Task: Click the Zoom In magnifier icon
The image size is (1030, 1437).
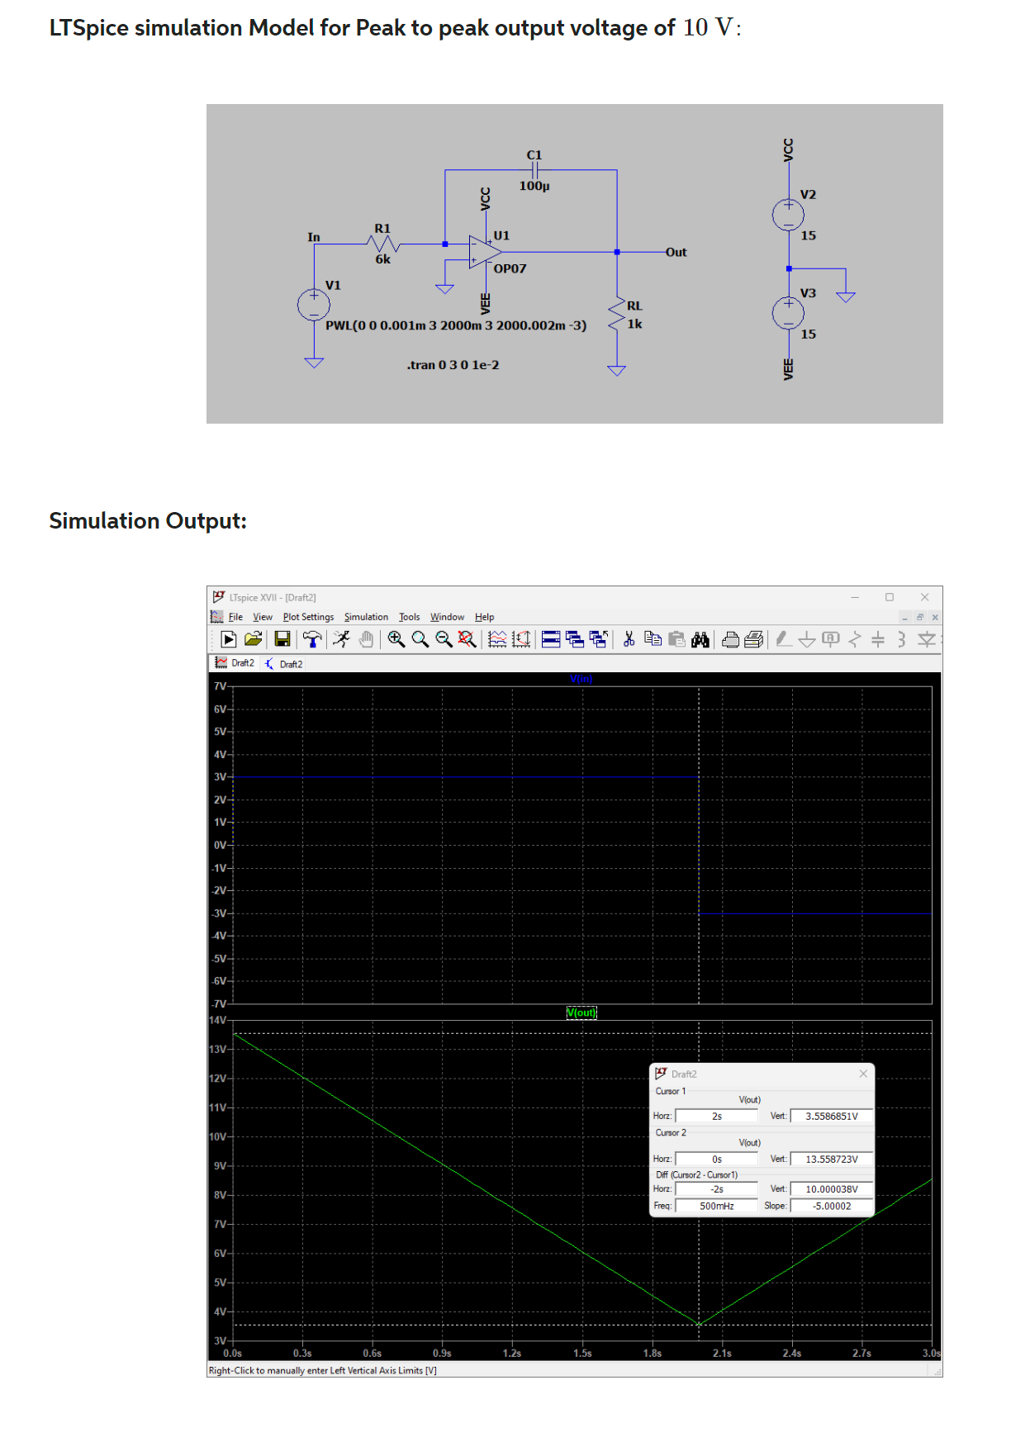Action: [396, 639]
